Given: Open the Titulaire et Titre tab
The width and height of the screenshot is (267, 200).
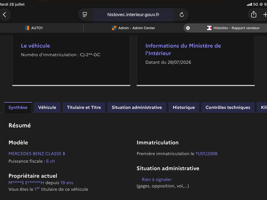Looking at the screenshot, I should (84, 107).
